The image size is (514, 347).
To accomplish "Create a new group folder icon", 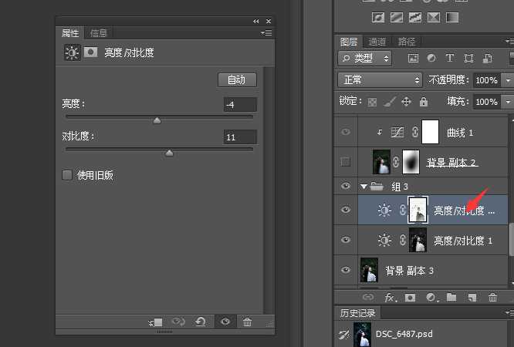I will (451, 297).
